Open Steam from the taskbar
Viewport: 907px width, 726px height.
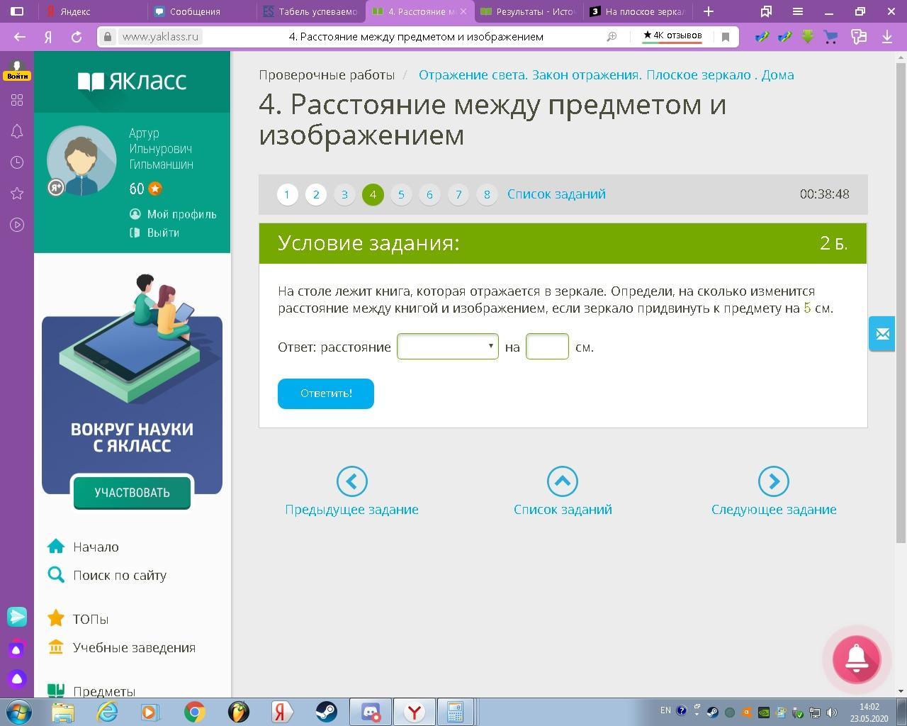point(326,711)
